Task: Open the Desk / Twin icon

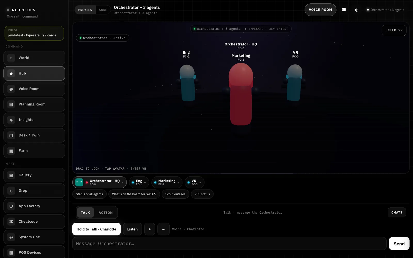Action: point(11,135)
